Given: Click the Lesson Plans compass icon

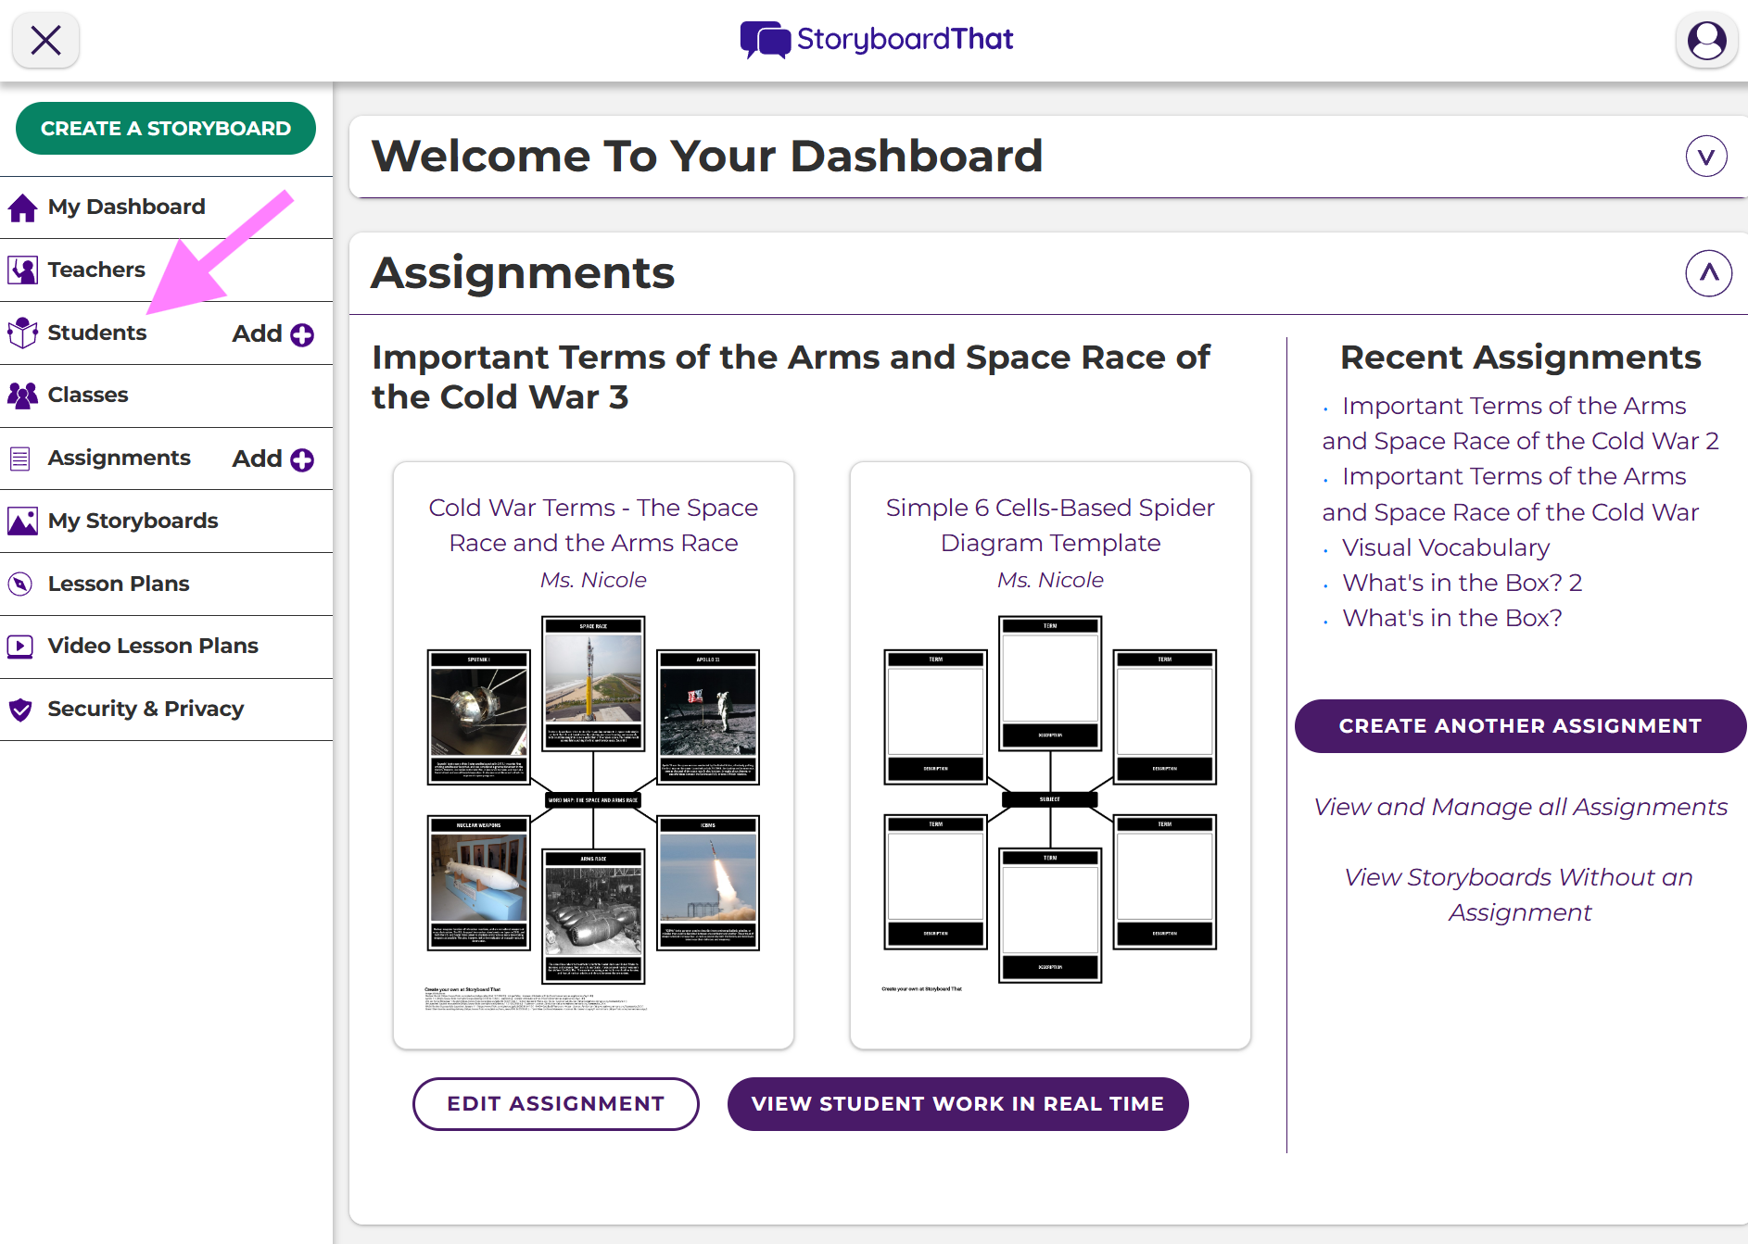Looking at the screenshot, I should click(x=20, y=584).
